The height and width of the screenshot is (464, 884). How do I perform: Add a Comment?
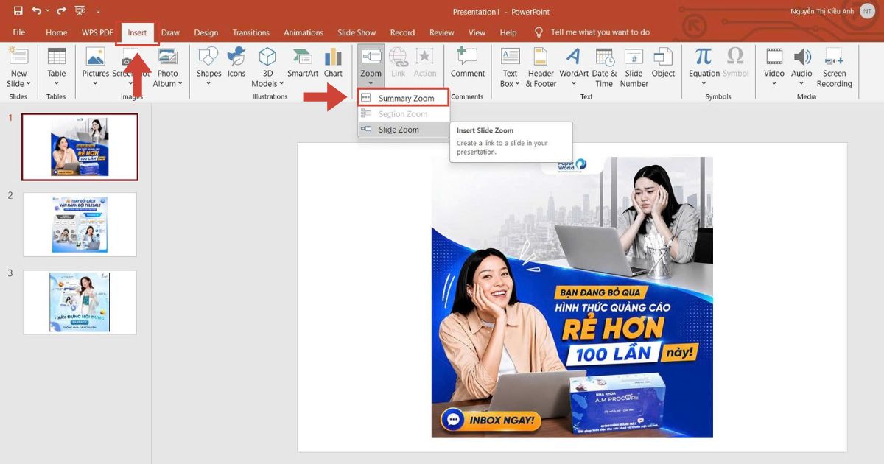(468, 63)
